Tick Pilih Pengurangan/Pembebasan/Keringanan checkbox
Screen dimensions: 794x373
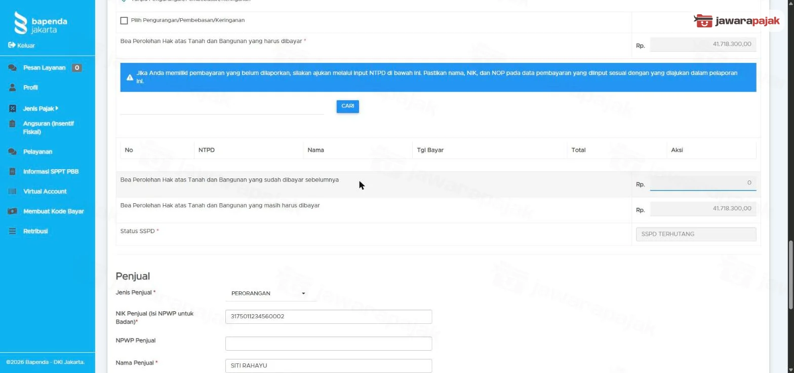click(124, 21)
